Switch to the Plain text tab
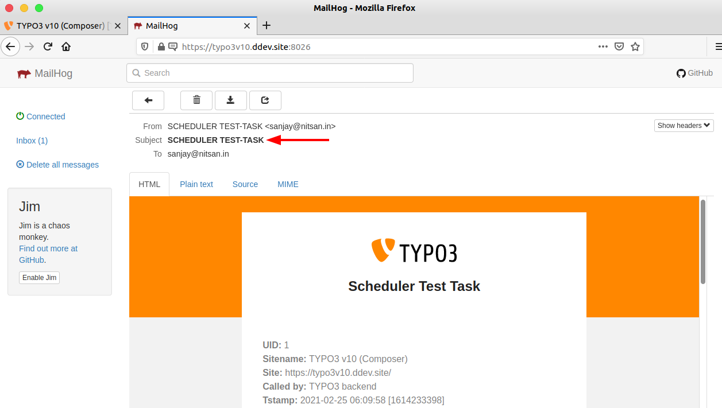The height and width of the screenshot is (408, 722). [196, 184]
